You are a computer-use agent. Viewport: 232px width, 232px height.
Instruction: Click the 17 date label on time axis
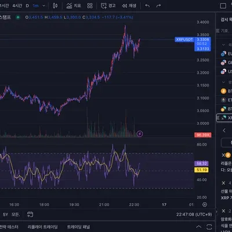pyautogui.click(x=164, y=205)
